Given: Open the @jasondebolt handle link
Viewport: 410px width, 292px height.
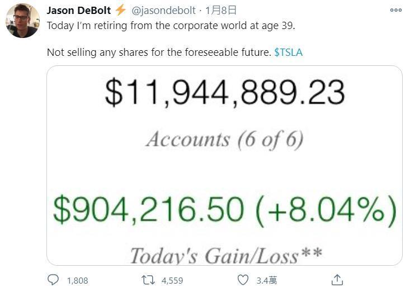Looking at the screenshot, I should (x=163, y=11).
